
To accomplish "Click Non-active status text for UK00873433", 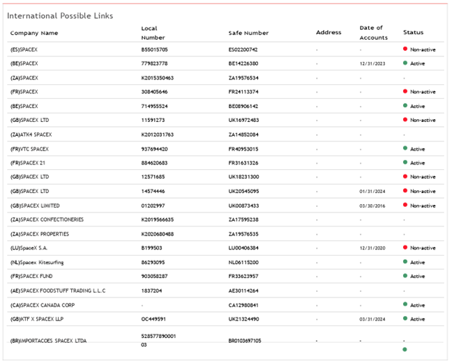I will 423,206.
